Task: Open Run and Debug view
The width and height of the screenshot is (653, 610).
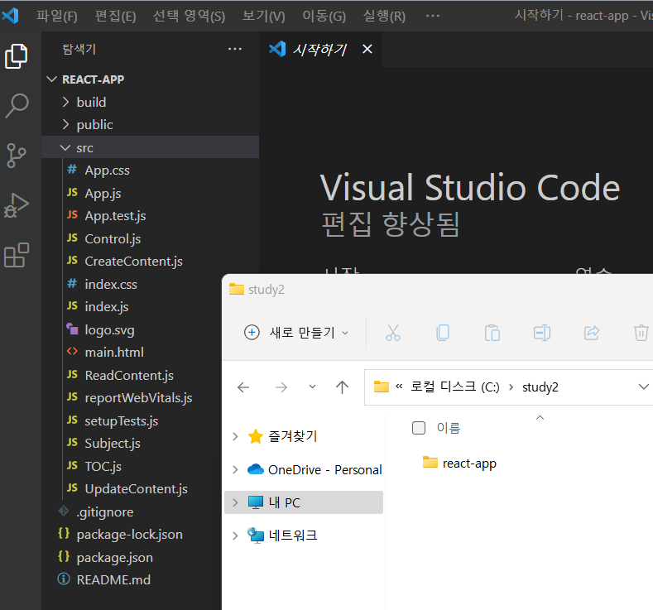Action: click(x=17, y=205)
